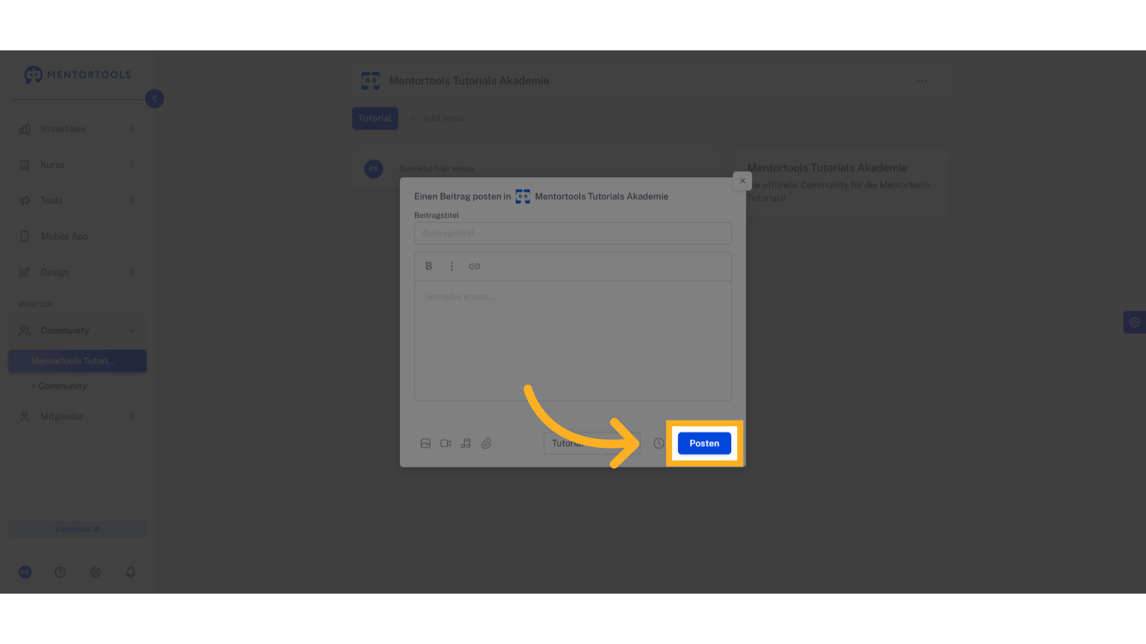Click + Community in the sidebar

click(x=59, y=386)
